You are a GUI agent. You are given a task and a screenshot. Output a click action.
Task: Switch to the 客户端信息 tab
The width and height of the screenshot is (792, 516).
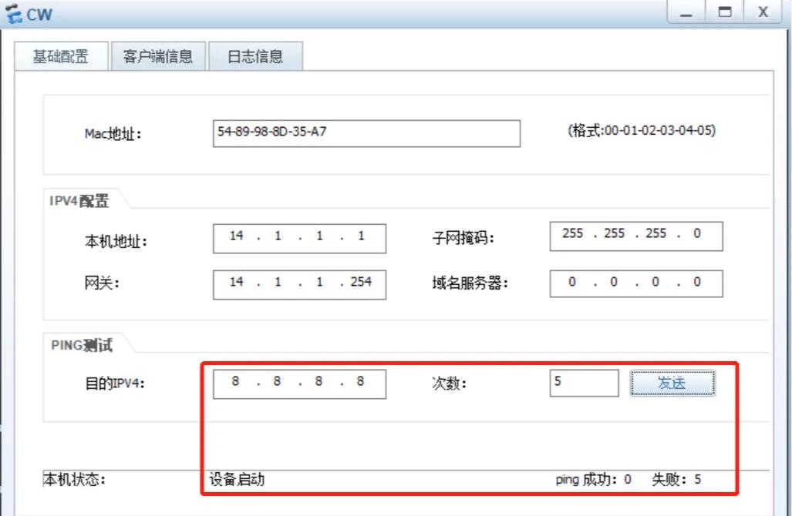[x=159, y=55]
